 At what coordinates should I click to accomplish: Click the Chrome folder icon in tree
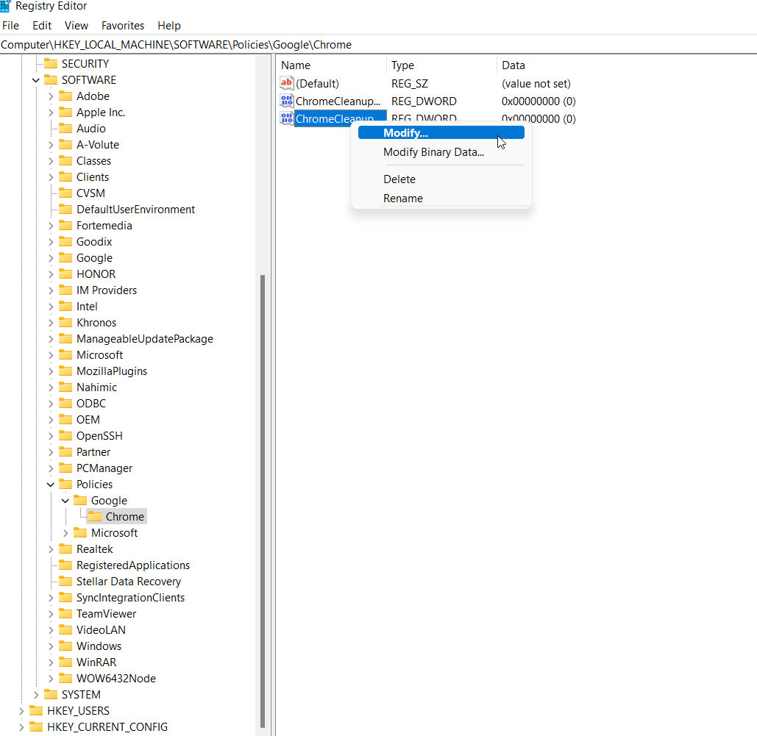coord(95,517)
